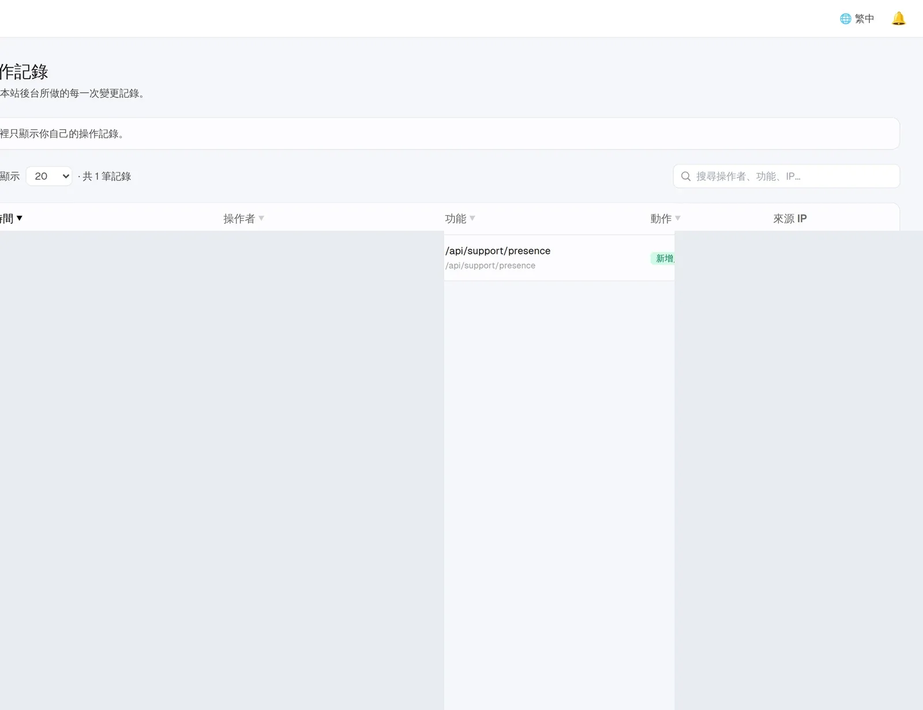Sort by the 操作者 column header
The height and width of the screenshot is (710, 923).
coord(243,219)
